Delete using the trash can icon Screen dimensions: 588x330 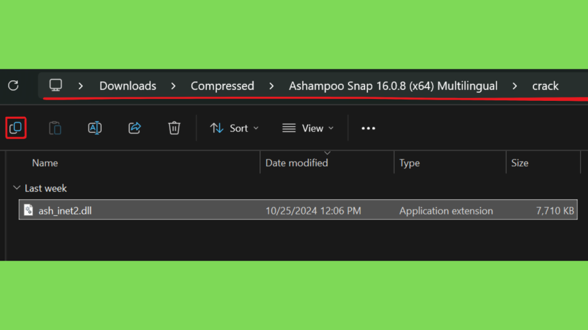pos(174,128)
